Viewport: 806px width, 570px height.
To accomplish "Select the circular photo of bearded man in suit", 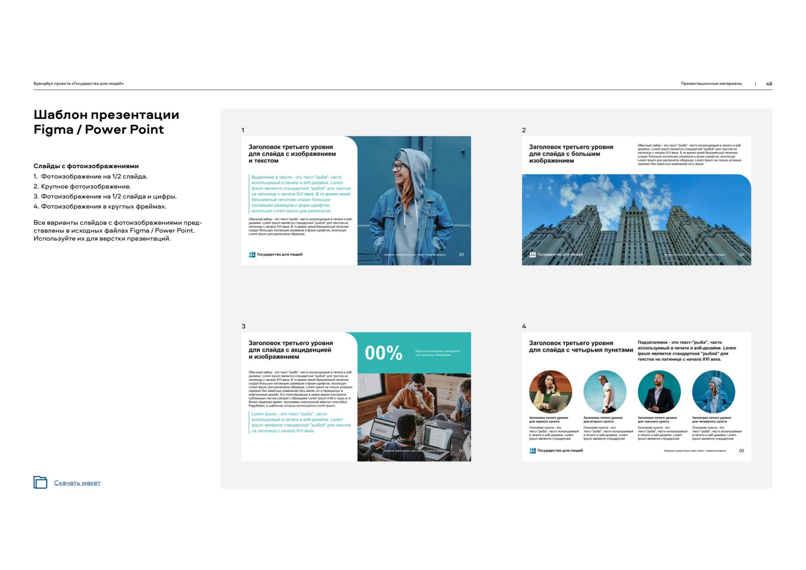I will [659, 392].
